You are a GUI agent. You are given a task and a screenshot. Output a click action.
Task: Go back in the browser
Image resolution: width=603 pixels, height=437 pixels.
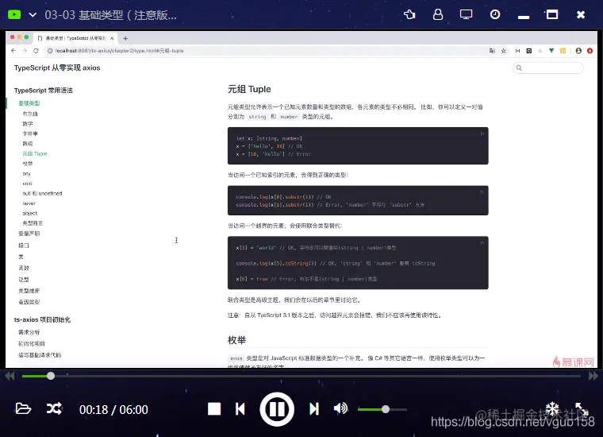[13, 50]
